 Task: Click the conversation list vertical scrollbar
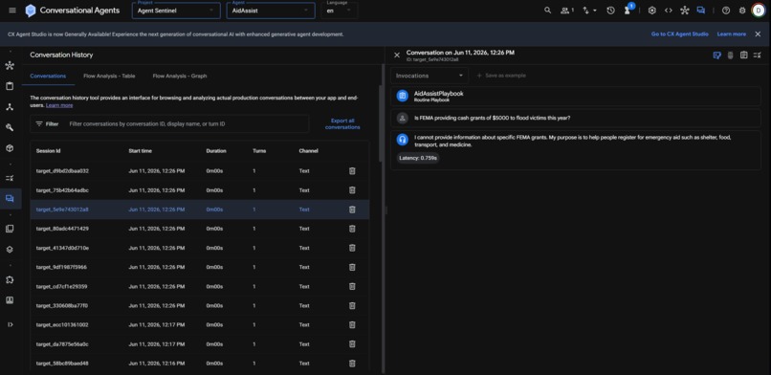click(x=381, y=122)
